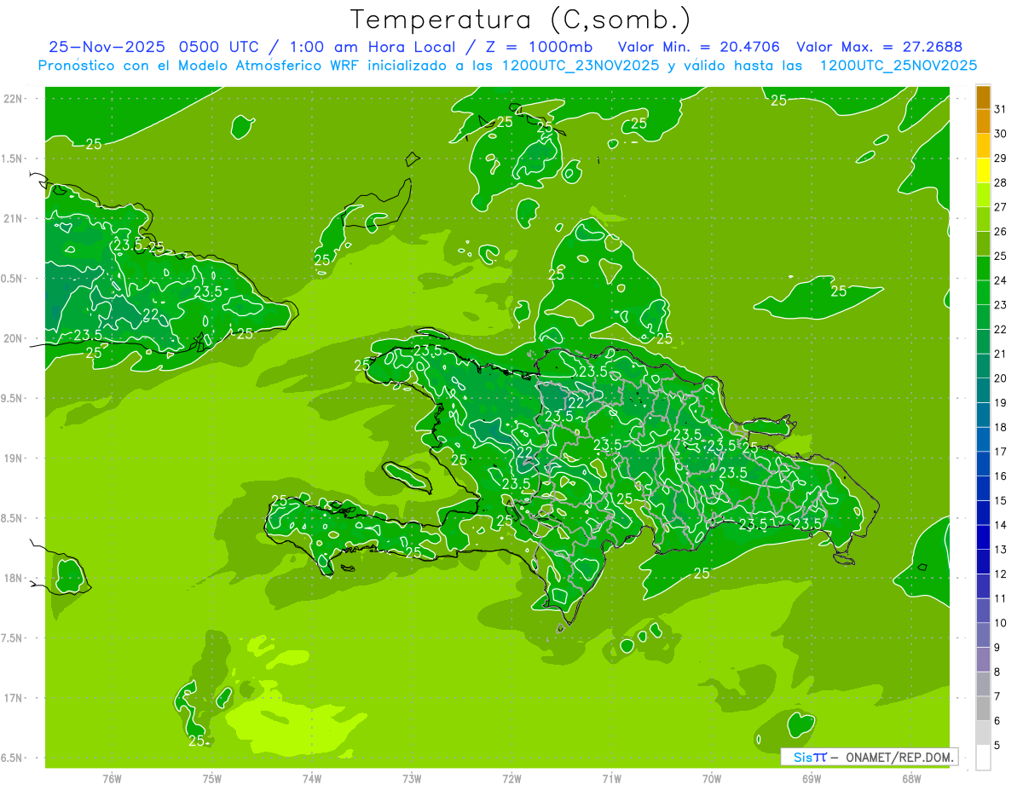Click the colorbar label 20
This screenshot has width=1023, height=790.
point(1001,378)
